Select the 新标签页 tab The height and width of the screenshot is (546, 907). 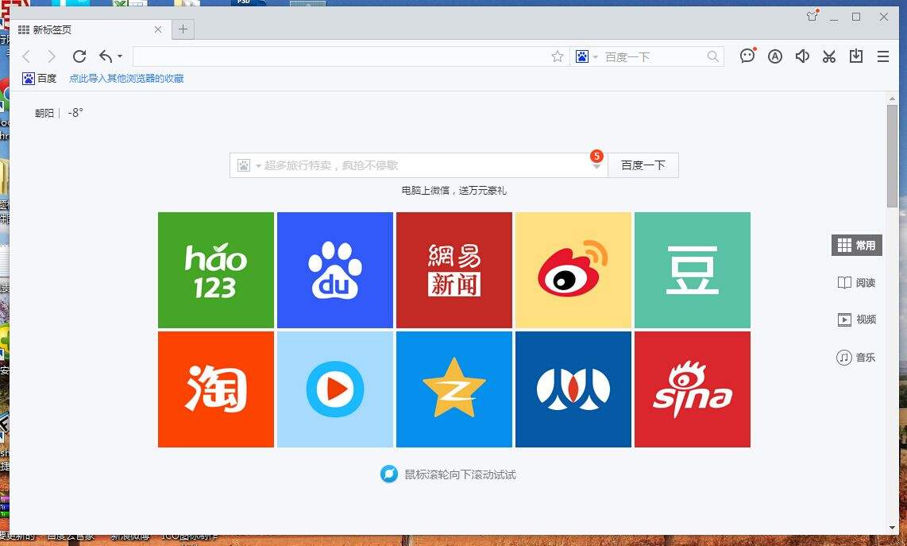coord(90,29)
